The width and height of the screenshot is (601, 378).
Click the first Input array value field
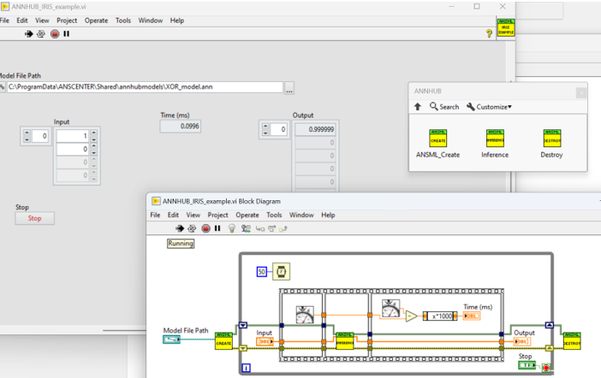72,135
